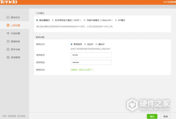Open the 官网 footer link
176x119 pixels.
4,116
